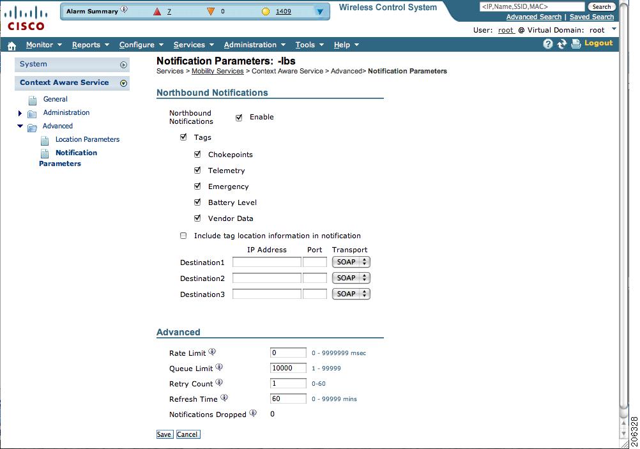Click inside the Queue Limit input field
The width and height of the screenshot is (640, 449).
287,367
